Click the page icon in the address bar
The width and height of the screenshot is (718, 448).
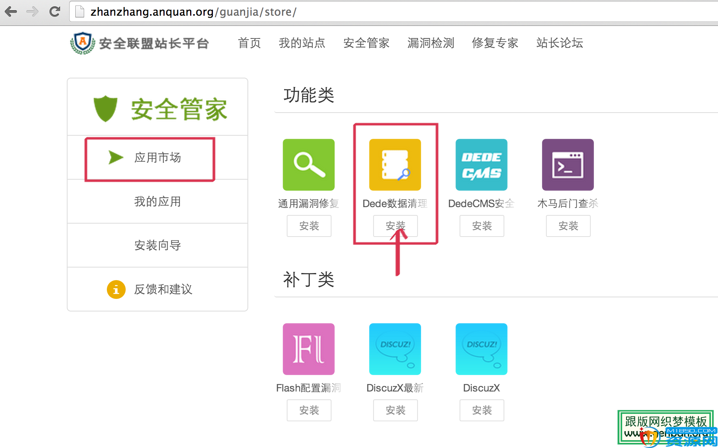coord(80,12)
